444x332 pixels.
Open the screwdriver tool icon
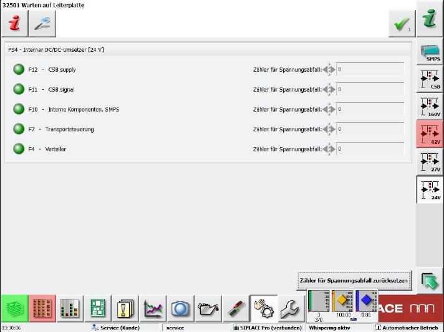[236, 308]
